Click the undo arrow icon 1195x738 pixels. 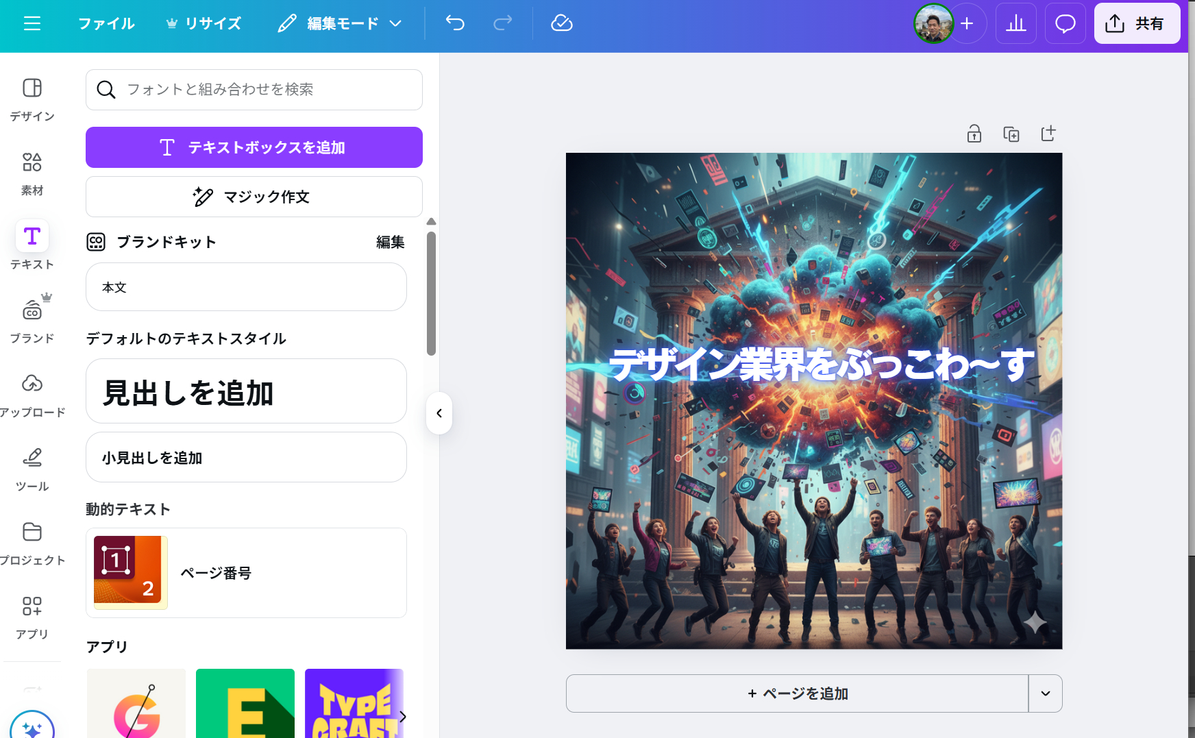(454, 23)
